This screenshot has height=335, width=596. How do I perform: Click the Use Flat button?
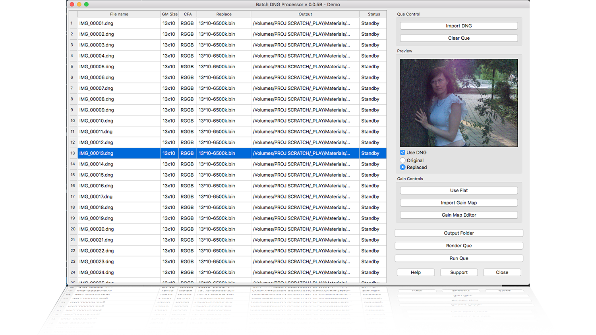[459, 191]
